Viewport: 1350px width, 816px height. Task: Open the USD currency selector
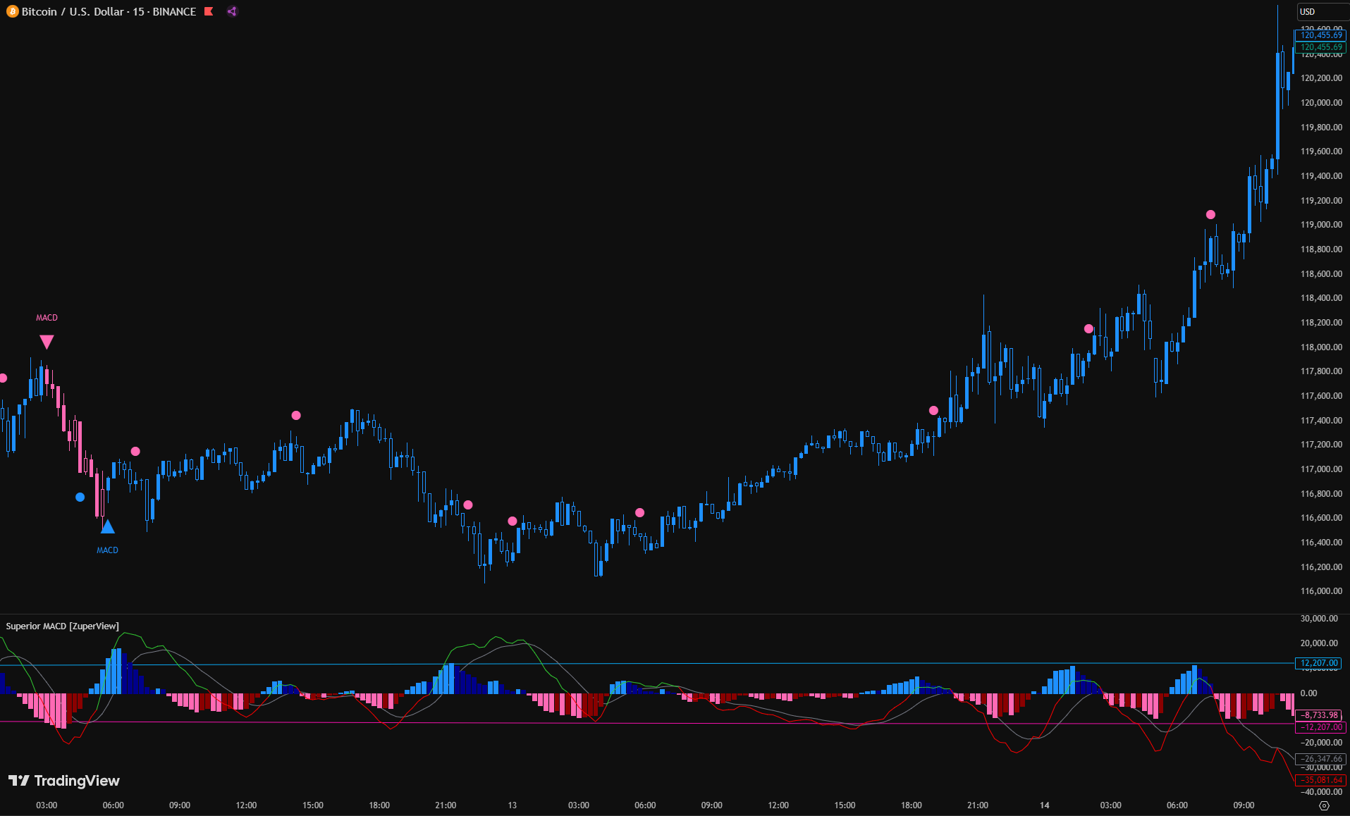(1308, 12)
